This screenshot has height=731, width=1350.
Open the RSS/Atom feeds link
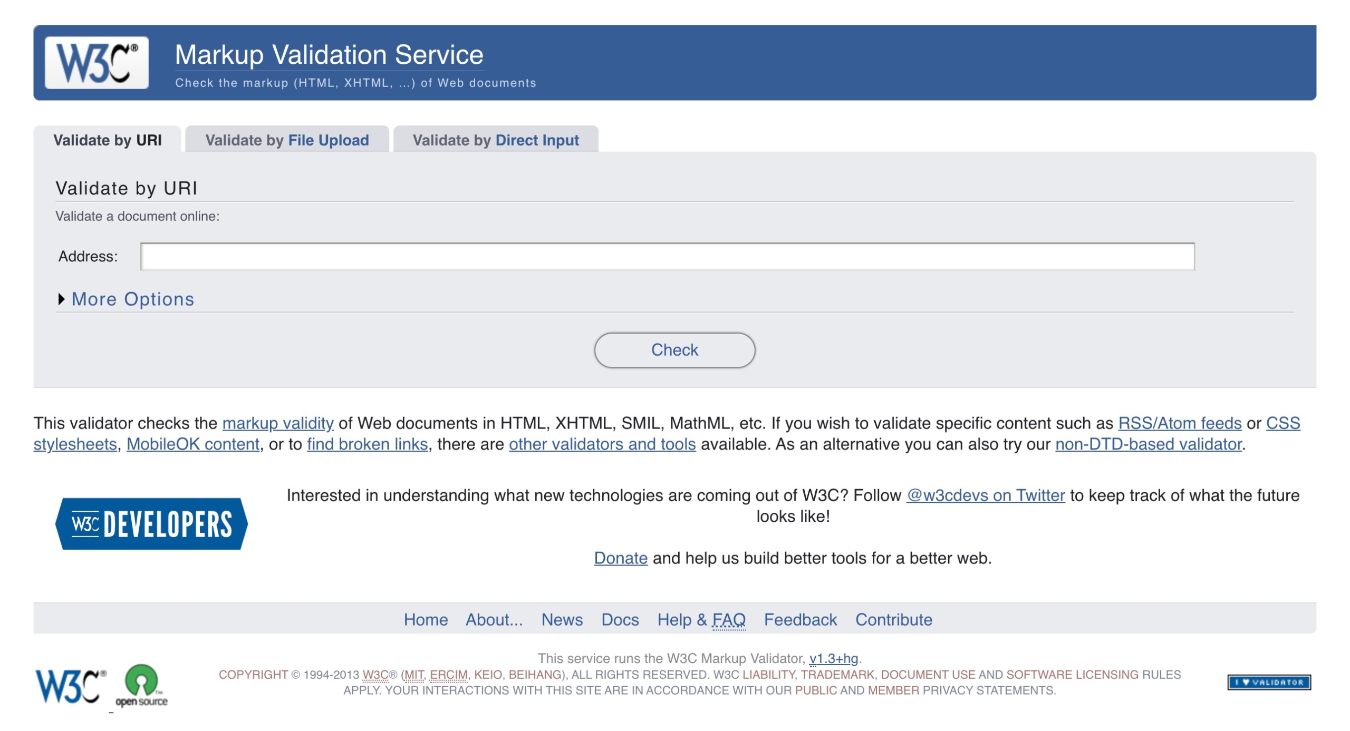click(x=1180, y=423)
